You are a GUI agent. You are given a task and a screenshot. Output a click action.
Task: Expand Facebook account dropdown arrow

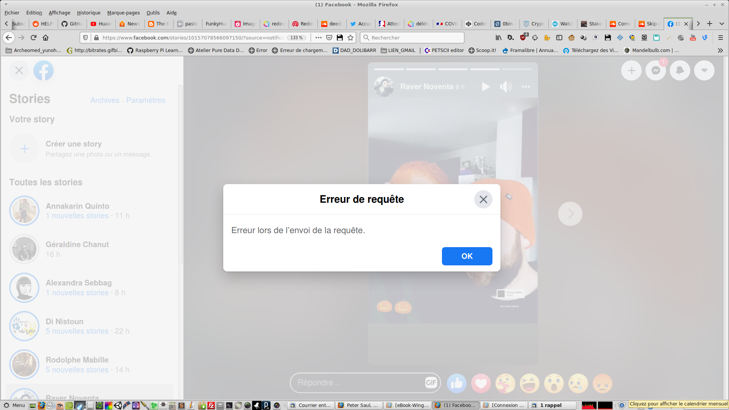[x=704, y=71]
